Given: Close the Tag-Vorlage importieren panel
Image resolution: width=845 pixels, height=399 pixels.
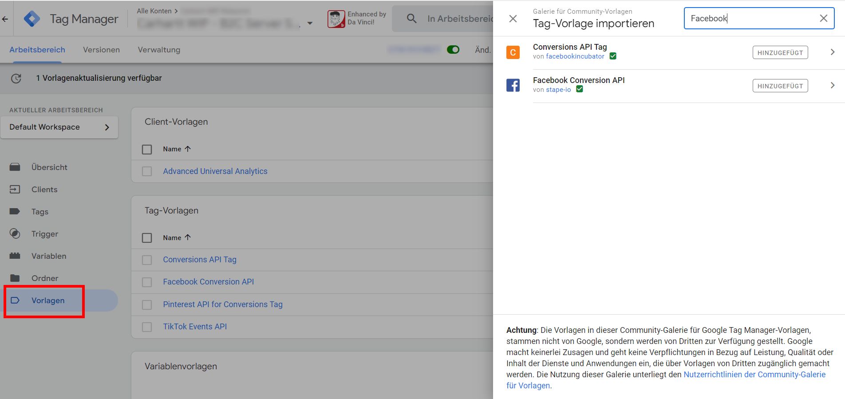Looking at the screenshot, I should [x=513, y=19].
